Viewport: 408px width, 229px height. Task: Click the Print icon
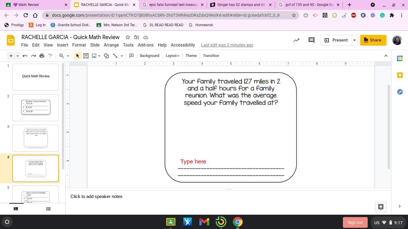point(42,56)
